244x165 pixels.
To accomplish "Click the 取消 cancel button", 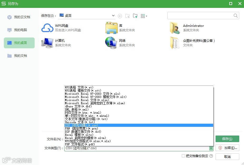I will coord(227,157).
